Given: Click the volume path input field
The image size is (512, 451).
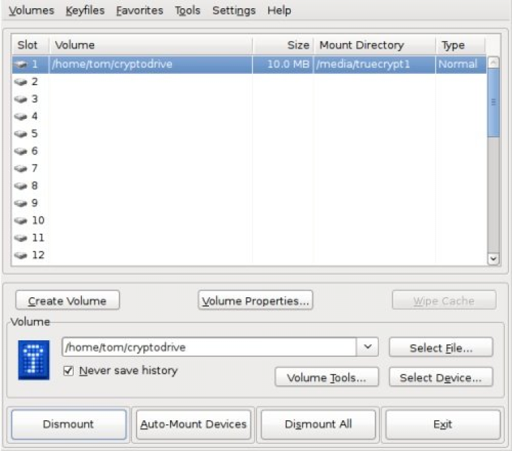Looking at the screenshot, I should point(209,346).
